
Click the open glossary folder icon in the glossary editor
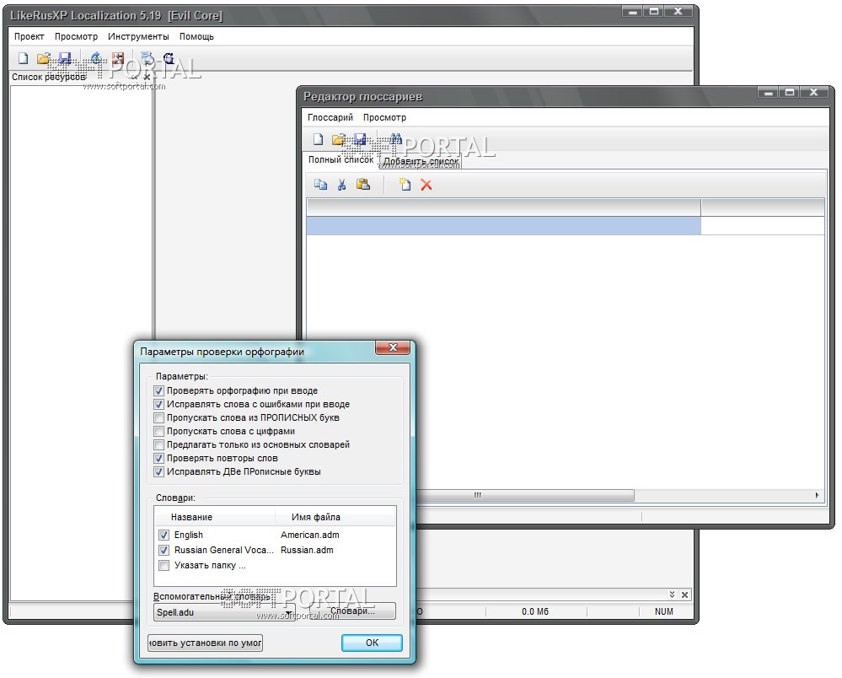pos(339,140)
